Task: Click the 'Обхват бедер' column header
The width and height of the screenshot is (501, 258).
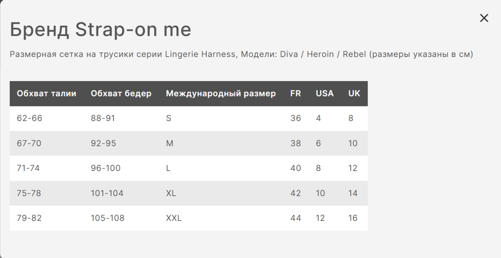Action: tap(121, 93)
